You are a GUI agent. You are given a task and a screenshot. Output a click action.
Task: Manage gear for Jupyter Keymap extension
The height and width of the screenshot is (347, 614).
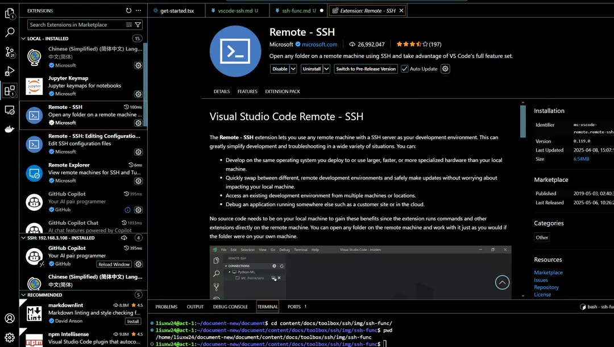(138, 94)
